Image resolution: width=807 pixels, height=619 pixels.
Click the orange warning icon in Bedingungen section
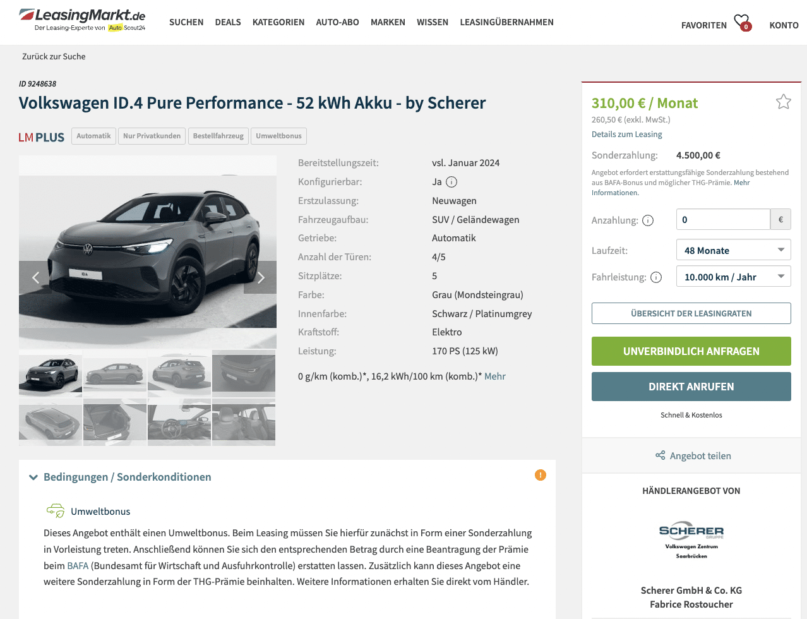tap(540, 475)
